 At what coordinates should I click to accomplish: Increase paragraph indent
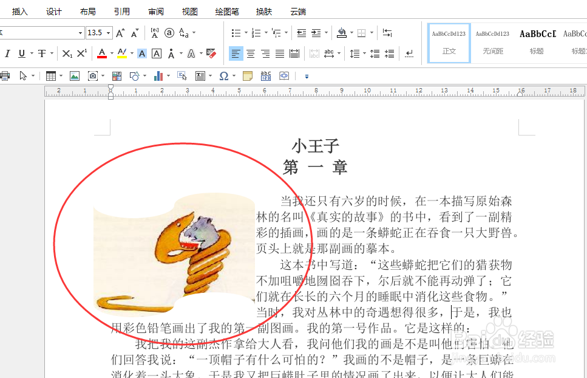[x=316, y=33]
